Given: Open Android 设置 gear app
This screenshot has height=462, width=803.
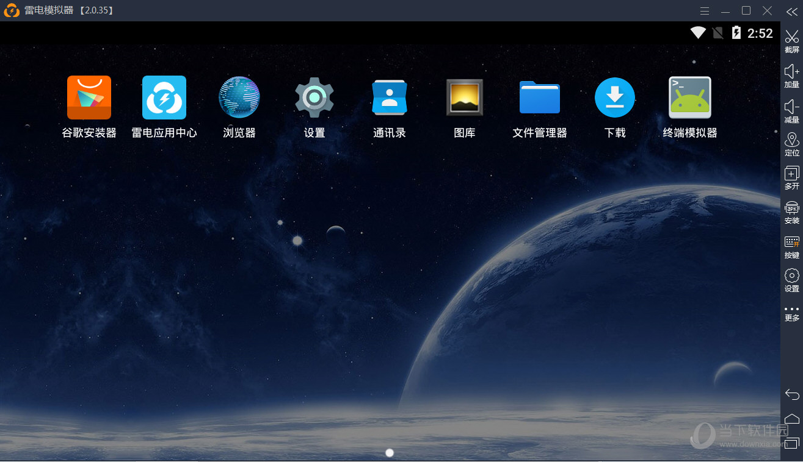Looking at the screenshot, I should point(314,98).
